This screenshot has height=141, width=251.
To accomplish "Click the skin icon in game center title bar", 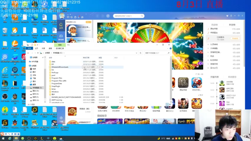I will 227,16.
